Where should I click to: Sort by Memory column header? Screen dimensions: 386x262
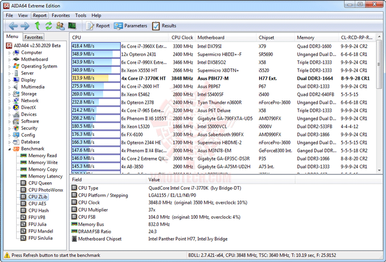click(x=317, y=37)
